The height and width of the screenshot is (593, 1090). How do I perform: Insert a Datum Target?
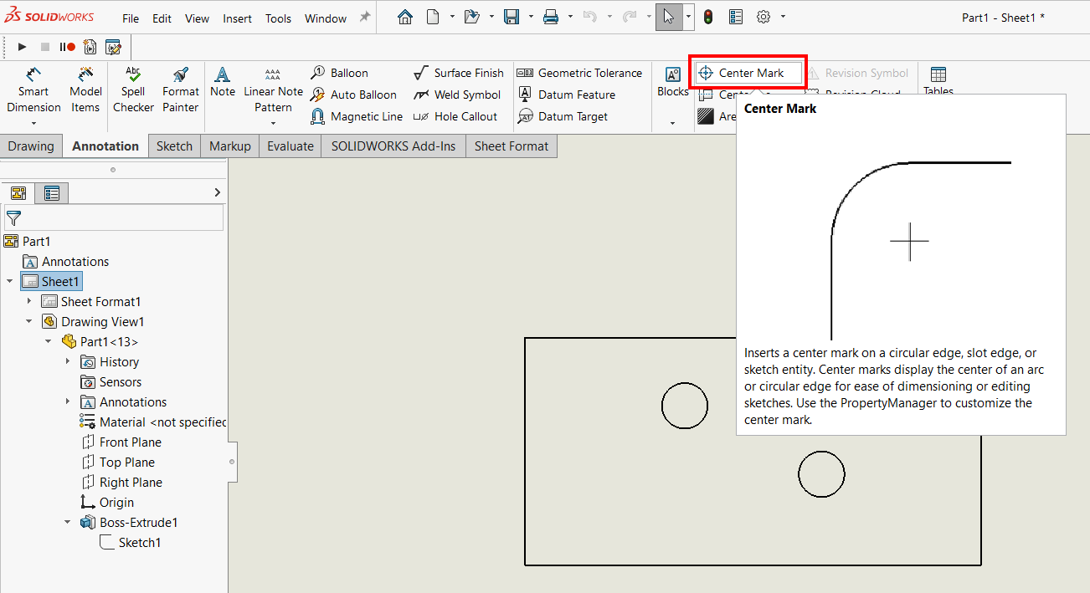pyautogui.click(x=563, y=116)
